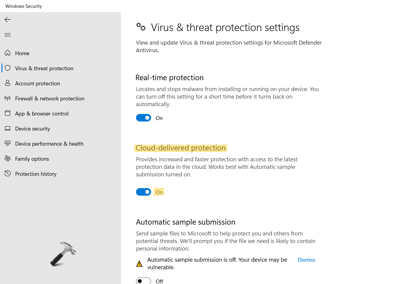
Task: Click the Home house icon
Action: pos(8,53)
